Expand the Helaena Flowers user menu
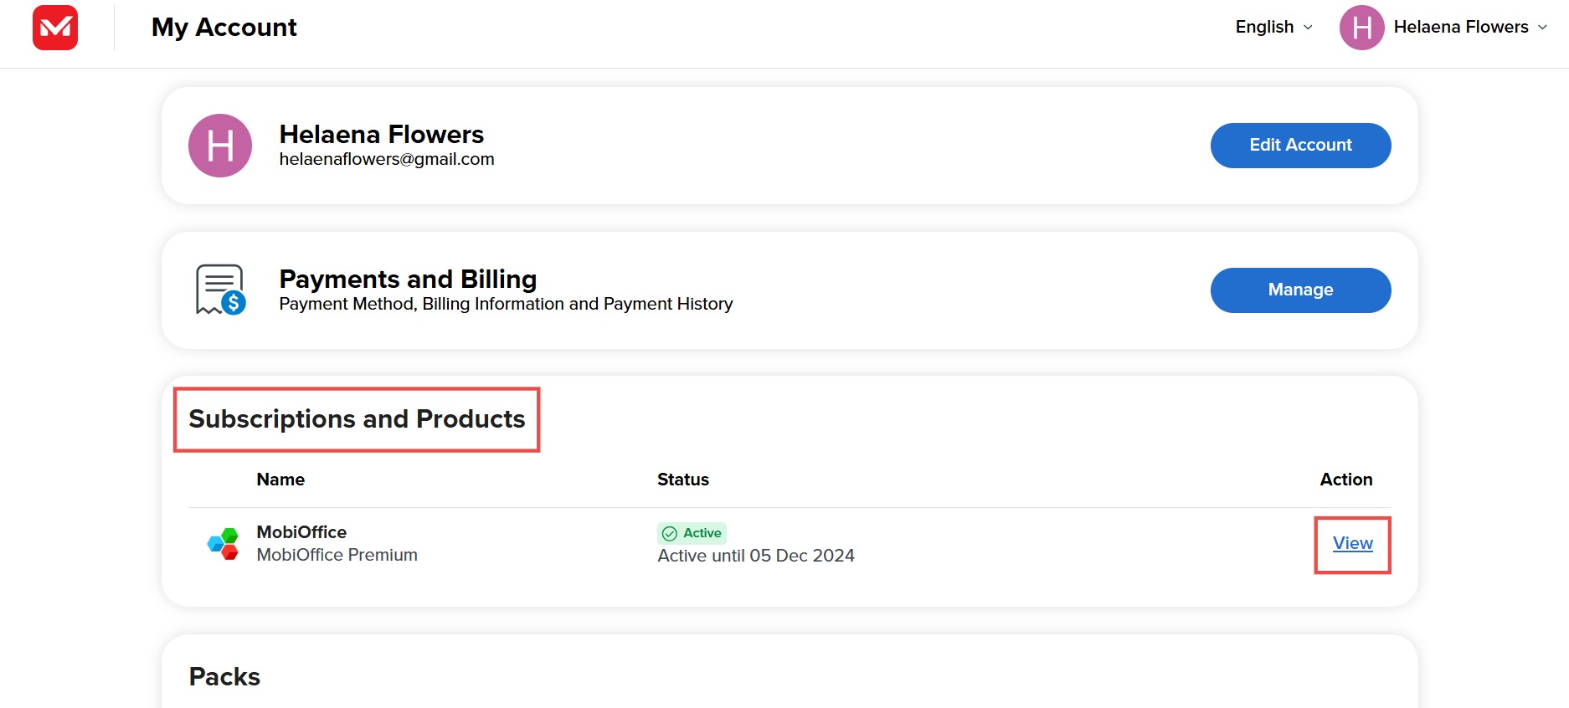The height and width of the screenshot is (708, 1569). click(1460, 28)
